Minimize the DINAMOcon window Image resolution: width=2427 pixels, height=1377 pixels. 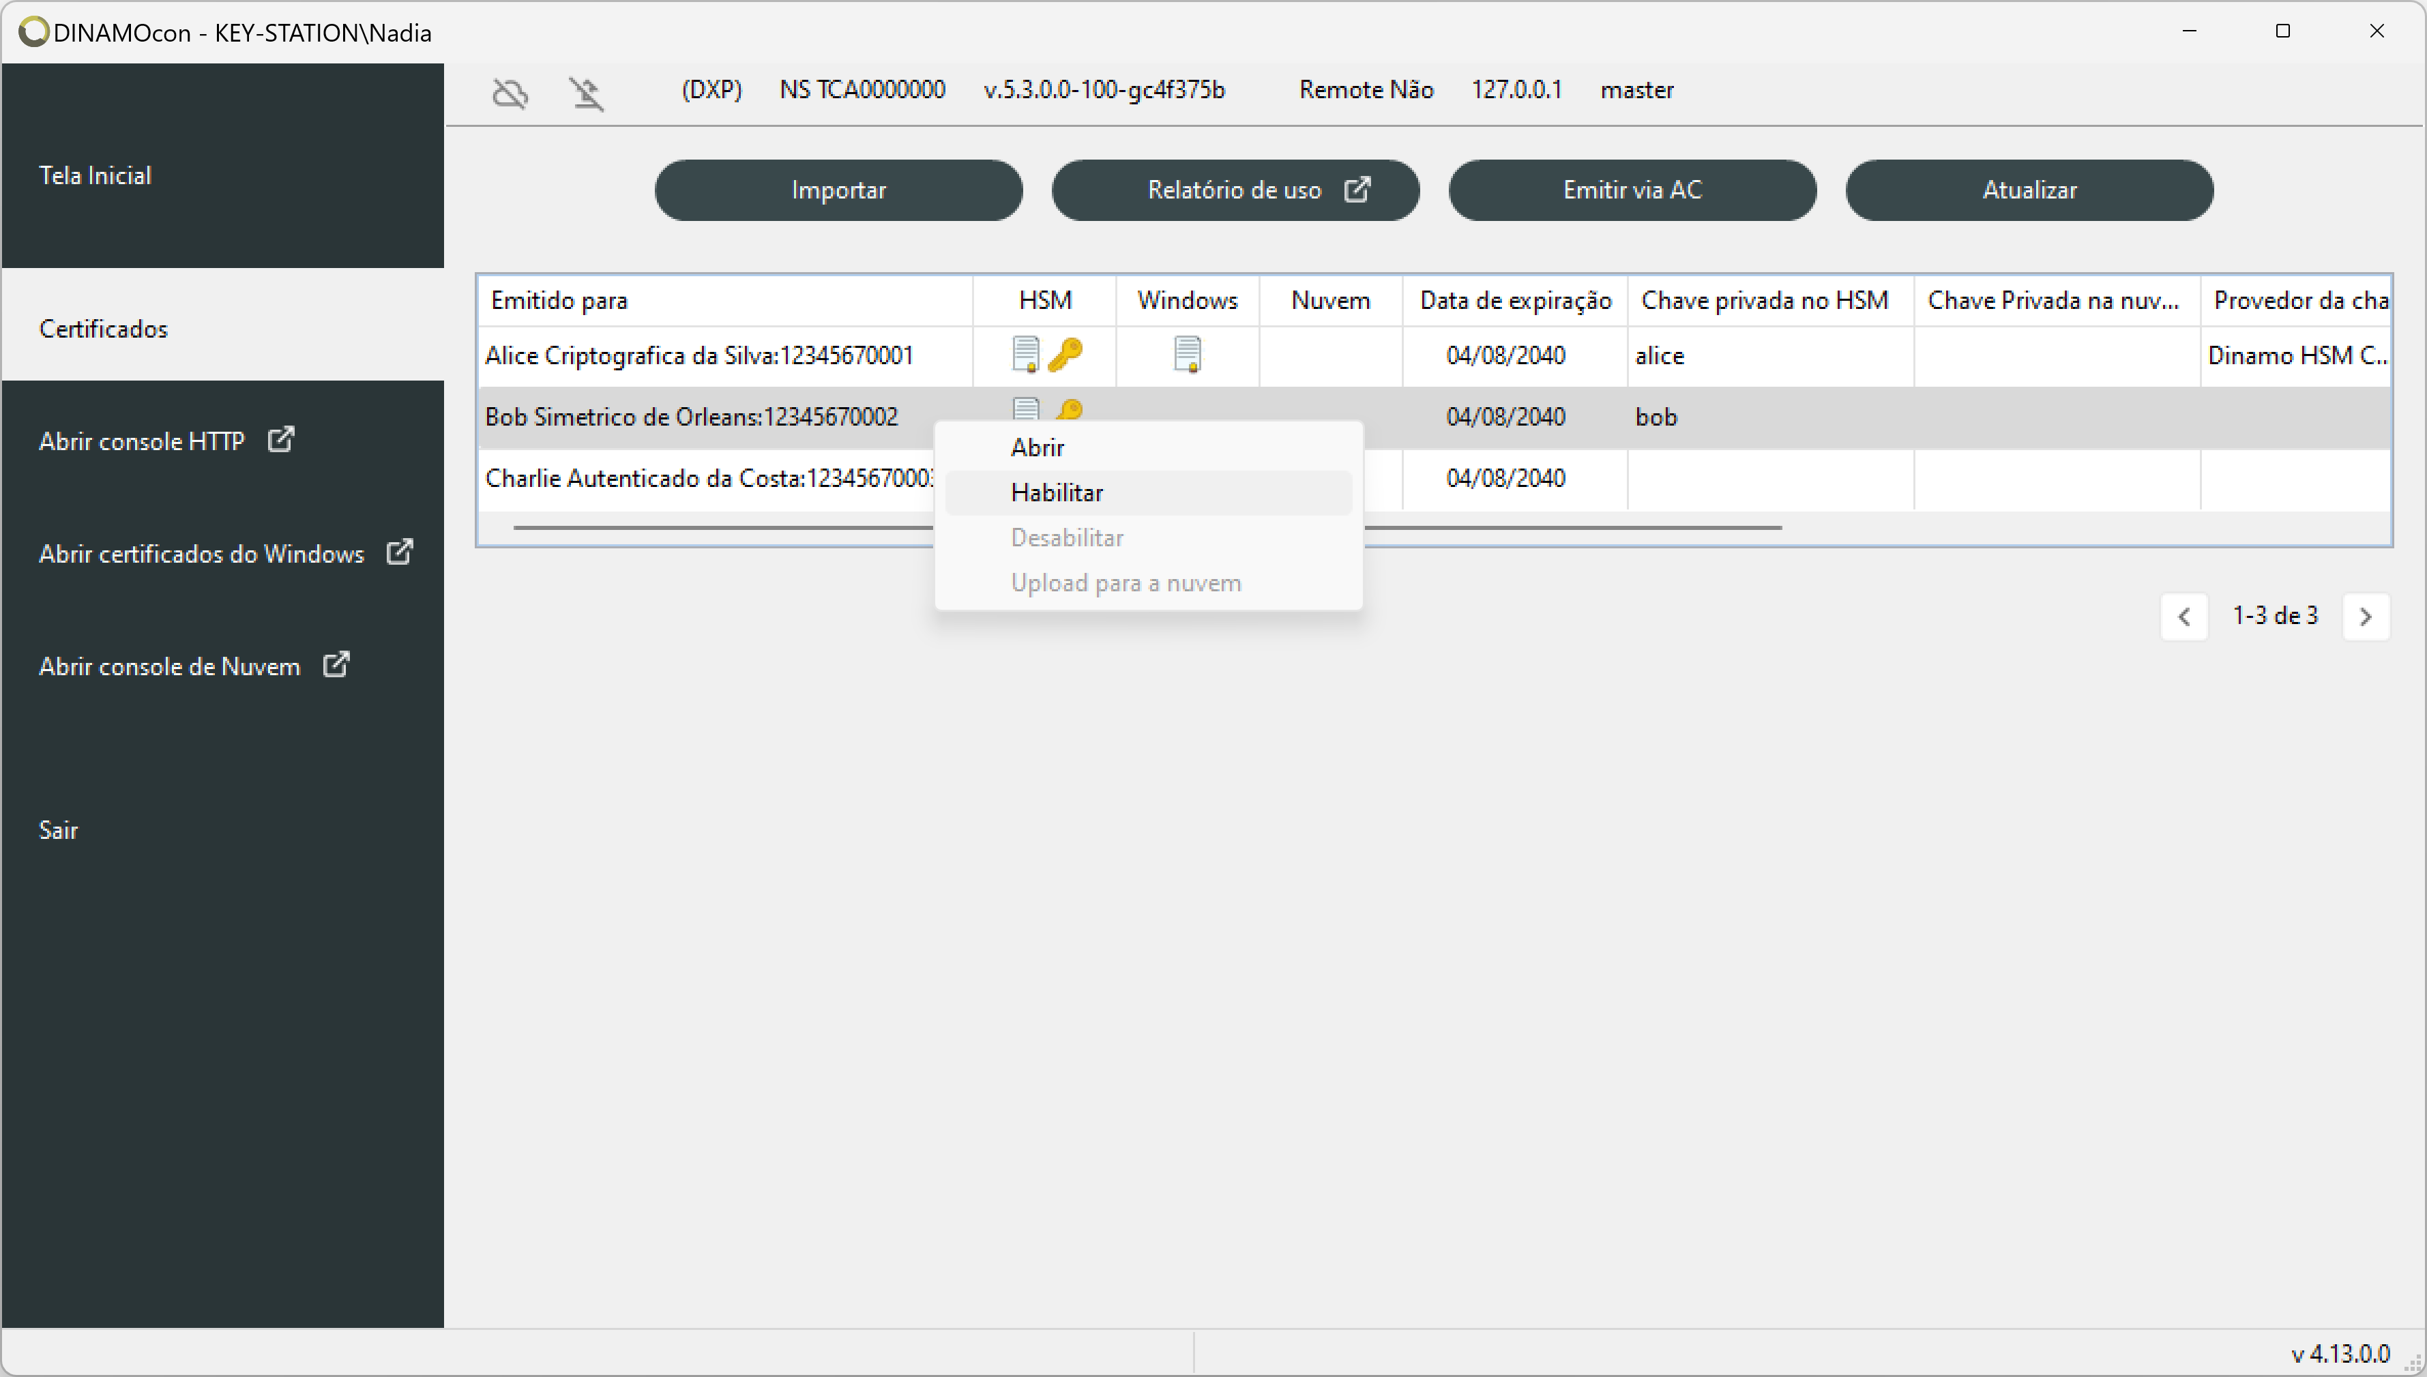point(2189,31)
